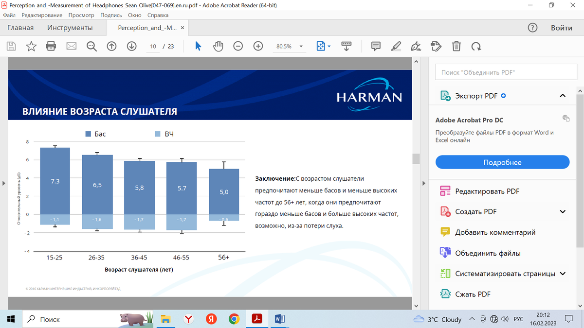This screenshot has width=584, height=328.
Task: Open fit page options dropdown arrow
Action: 329,46
